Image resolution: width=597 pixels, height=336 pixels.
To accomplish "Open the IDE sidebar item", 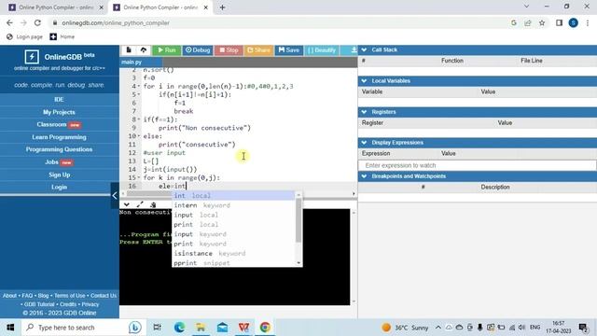I will point(59,100).
